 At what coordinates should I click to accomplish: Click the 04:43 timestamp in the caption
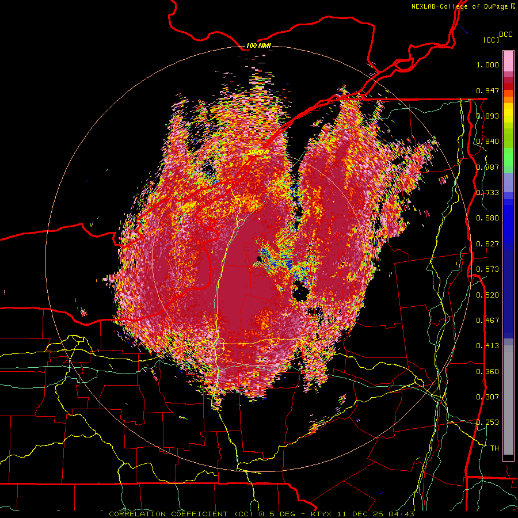click(402, 514)
